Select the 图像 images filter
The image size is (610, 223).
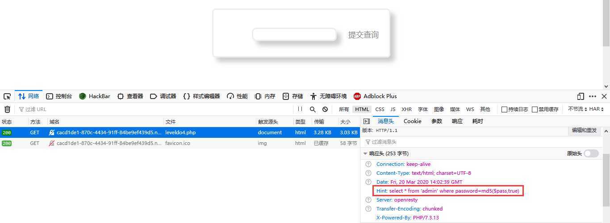tap(439, 109)
